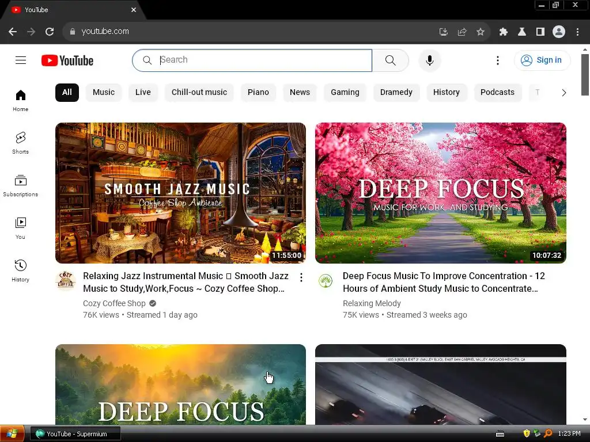Open the pink Deep Focus thumbnail
The height and width of the screenshot is (442, 590).
pos(441,193)
